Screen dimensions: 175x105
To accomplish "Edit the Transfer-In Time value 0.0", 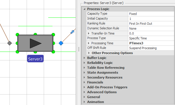I will tap(151, 33).
